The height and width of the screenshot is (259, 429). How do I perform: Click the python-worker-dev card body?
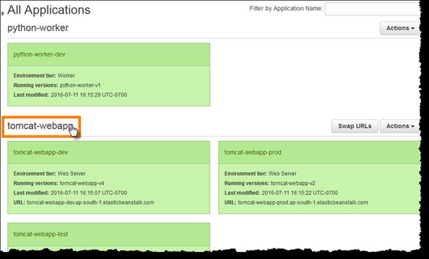coord(109,86)
